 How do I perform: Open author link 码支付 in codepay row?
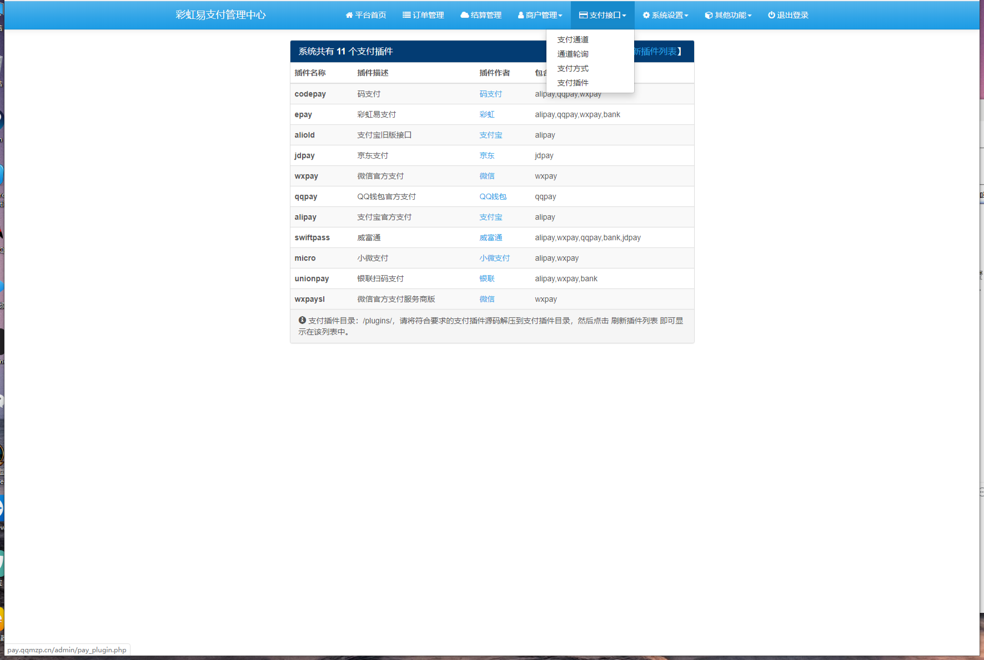click(x=491, y=94)
